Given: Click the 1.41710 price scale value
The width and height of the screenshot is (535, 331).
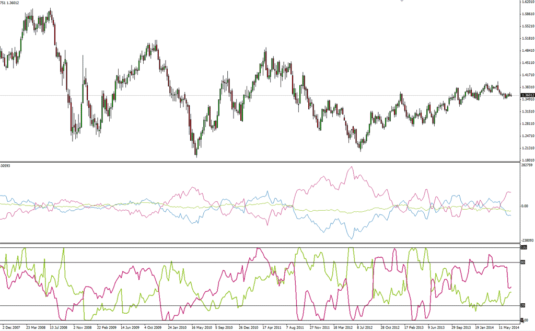Looking at the screenshot, I should (528, 75).
